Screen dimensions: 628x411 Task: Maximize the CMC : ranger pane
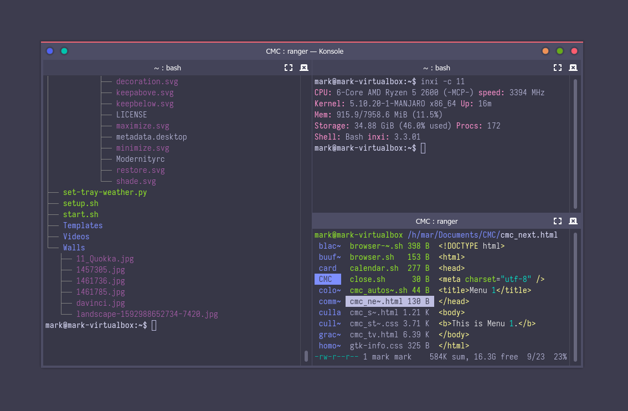[x=558, y=221]
